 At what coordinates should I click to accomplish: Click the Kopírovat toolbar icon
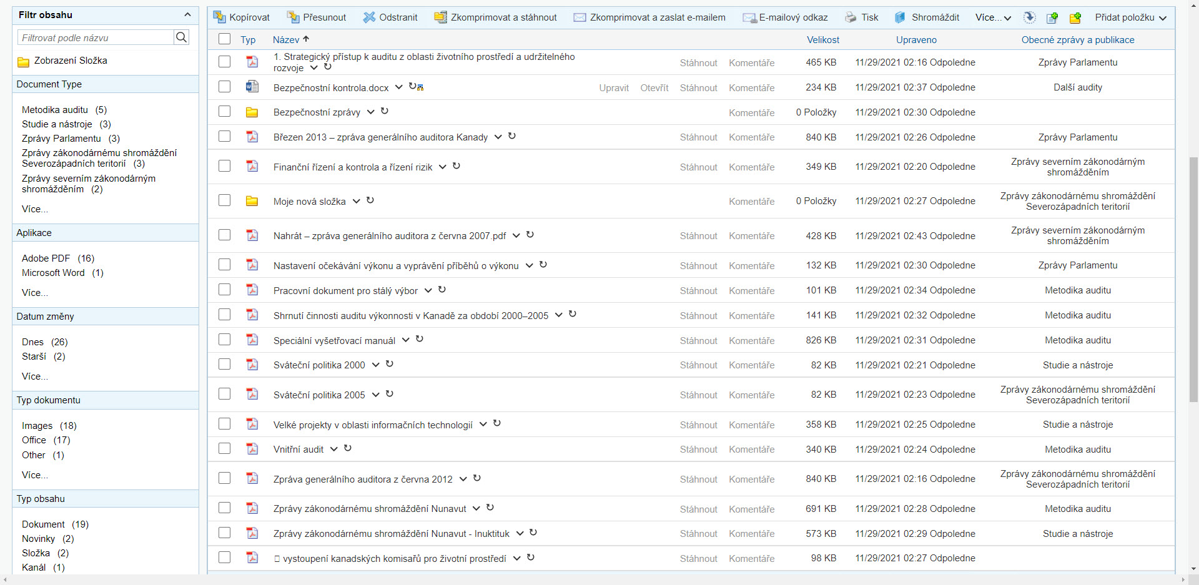pyautogui.click(x=220, y=17)
